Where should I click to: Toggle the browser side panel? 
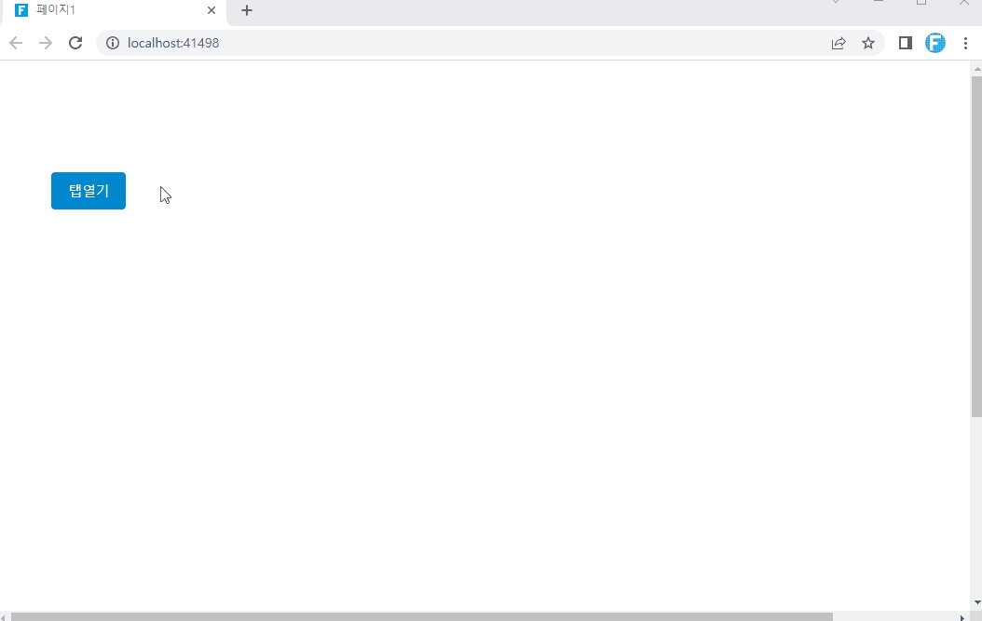point(905,43)
